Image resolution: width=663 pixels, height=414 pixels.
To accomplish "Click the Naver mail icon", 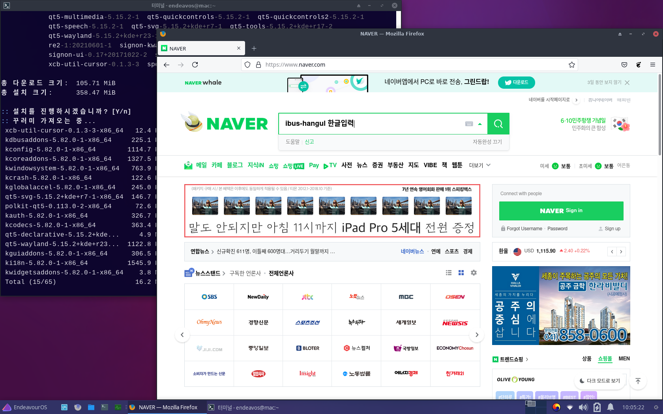I will [188, 166].
